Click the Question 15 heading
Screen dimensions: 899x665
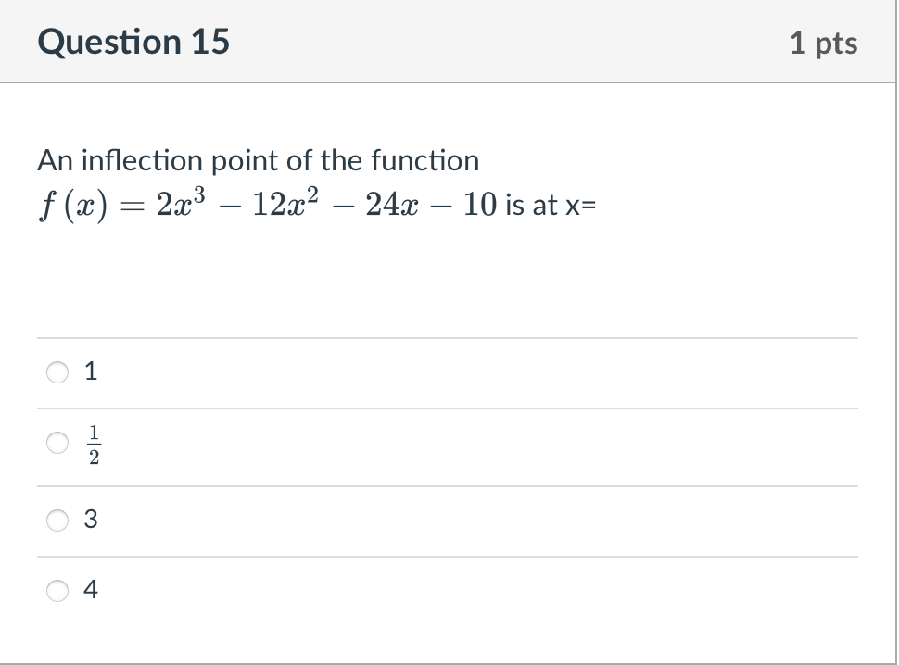(134, 42)
